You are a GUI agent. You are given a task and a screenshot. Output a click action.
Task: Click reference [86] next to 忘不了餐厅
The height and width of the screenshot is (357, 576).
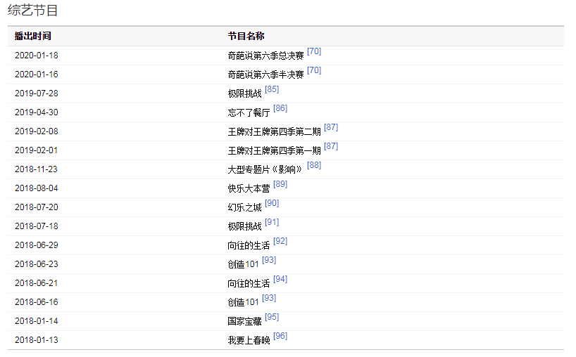(x=280, y=108)
